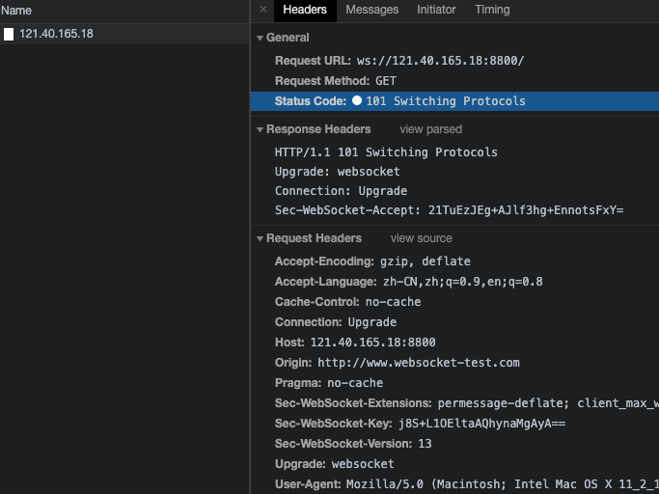Collapse the Response Headers section

[260, 129]
